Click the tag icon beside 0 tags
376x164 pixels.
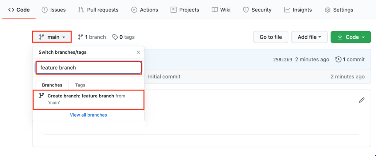pyautogui.click(x=115, y=37)
